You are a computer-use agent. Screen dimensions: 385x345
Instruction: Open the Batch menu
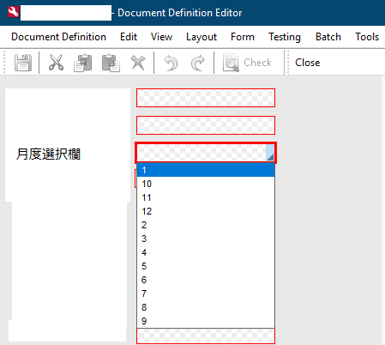click(x=328, y=37)
